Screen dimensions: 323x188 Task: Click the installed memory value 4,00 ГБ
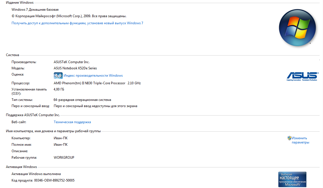click(59, 89)
